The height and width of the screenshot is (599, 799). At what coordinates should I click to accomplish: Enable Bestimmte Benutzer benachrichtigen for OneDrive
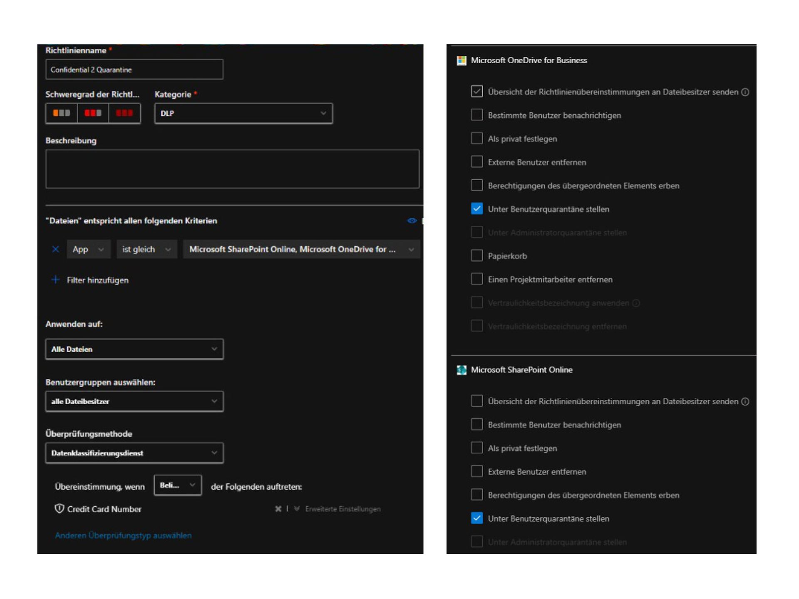click(x=476, y=115)
